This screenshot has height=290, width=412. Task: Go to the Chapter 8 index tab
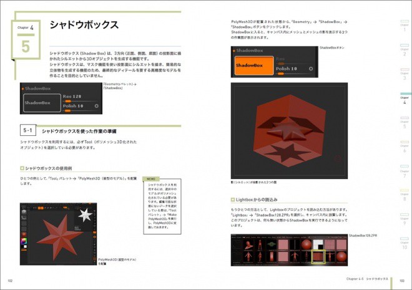[x=405, y=195]
